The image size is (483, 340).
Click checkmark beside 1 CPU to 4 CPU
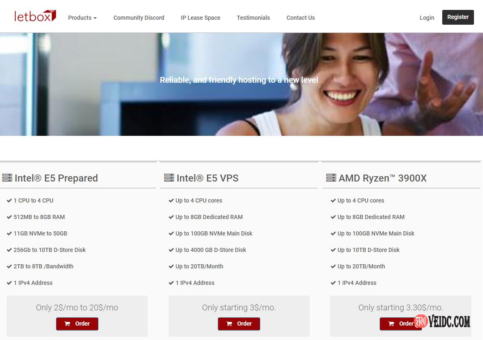9,200
